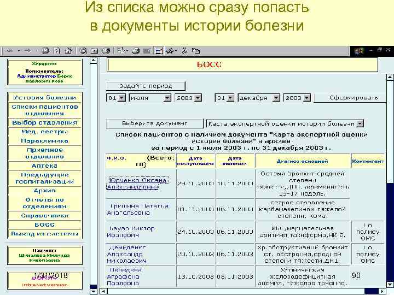Open the Back button history dropdown arrow
Viewport: 394px width, 295px height.
[x=19, y=51]
